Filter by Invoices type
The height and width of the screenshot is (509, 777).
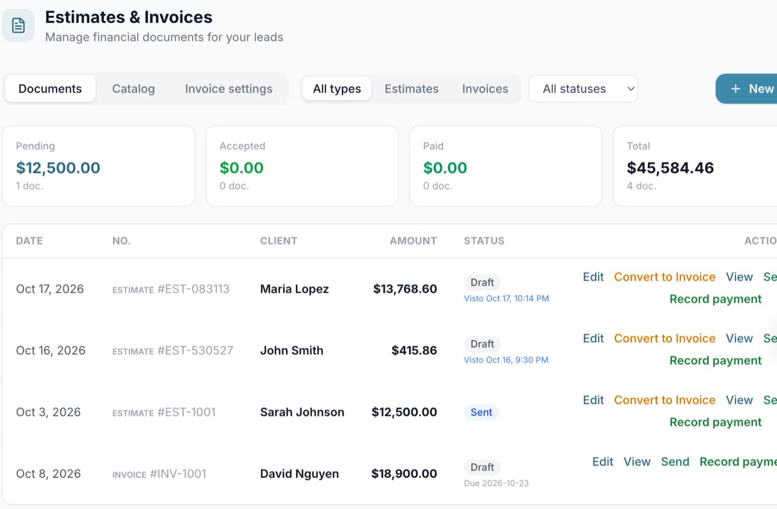coord(485,89)
